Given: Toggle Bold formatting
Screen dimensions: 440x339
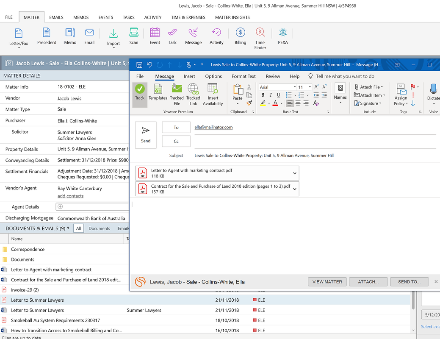Looking at the screenshot, I should tap(263, 95).
